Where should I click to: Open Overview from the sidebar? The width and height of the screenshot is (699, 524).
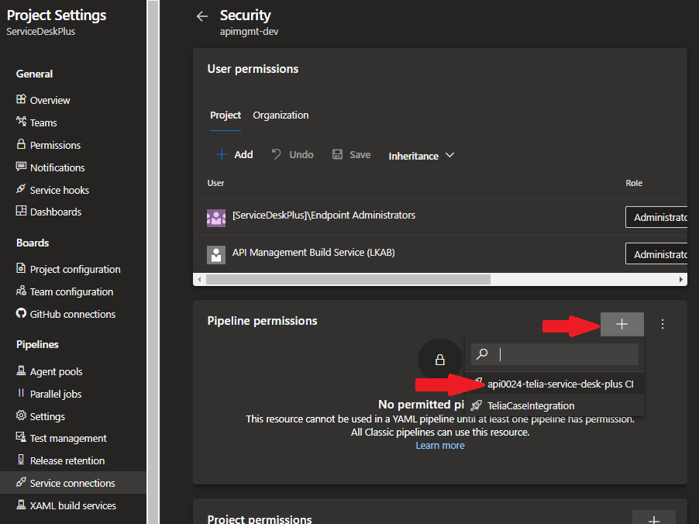(x=50, y=99)
